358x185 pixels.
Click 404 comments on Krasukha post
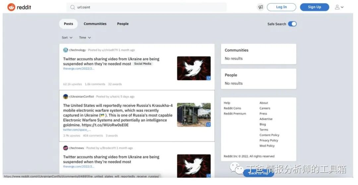point(93,136)
